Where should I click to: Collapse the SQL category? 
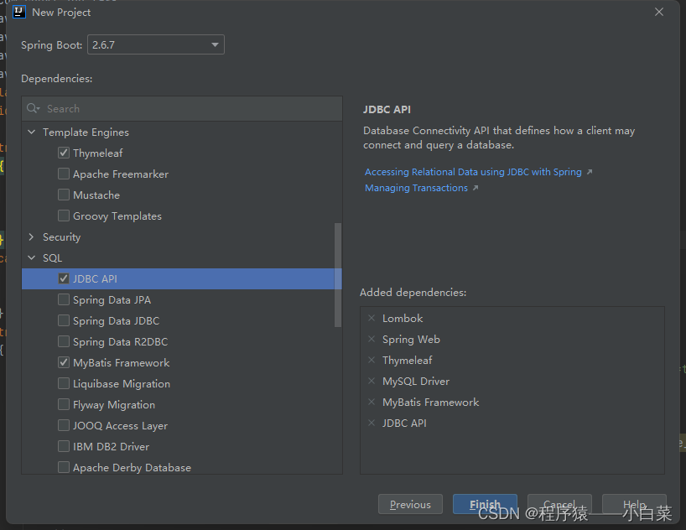pyautogui.click(x=32, y=257)
